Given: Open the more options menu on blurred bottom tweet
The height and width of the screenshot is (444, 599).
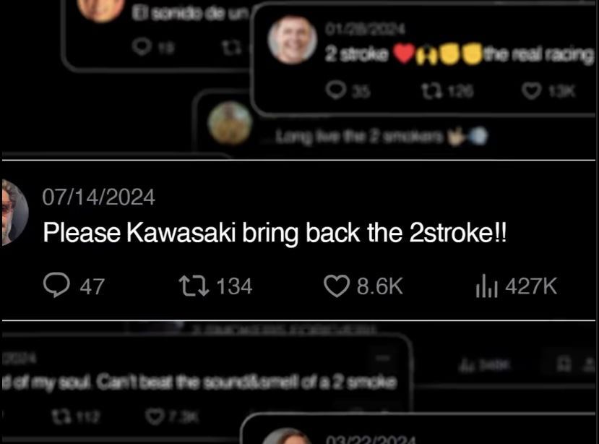Looking at the screenshot, I should pos(382,358).
